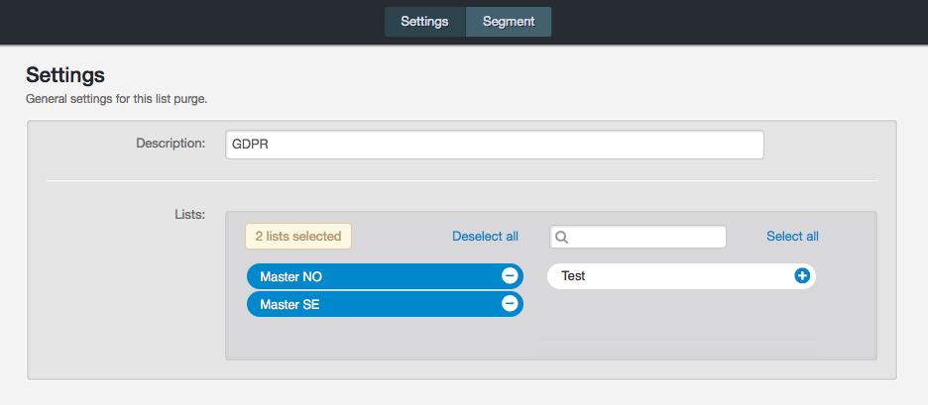928x405 pixels.
Task: Click the "2 lists selected" badge
Action: (x=297, y=236)
